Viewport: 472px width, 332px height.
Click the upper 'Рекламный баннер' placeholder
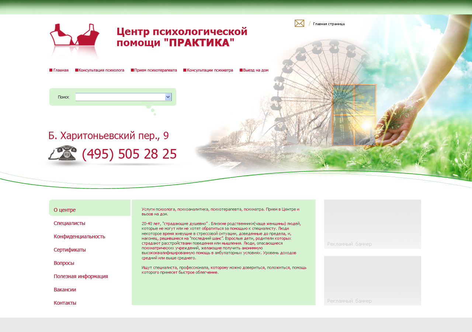372,224
